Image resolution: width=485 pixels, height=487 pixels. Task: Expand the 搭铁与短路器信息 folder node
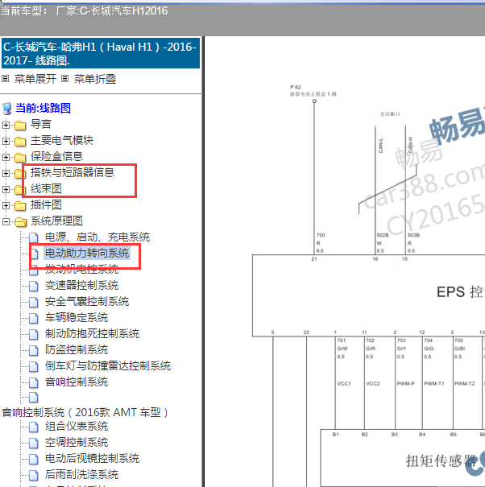[6, 173]
